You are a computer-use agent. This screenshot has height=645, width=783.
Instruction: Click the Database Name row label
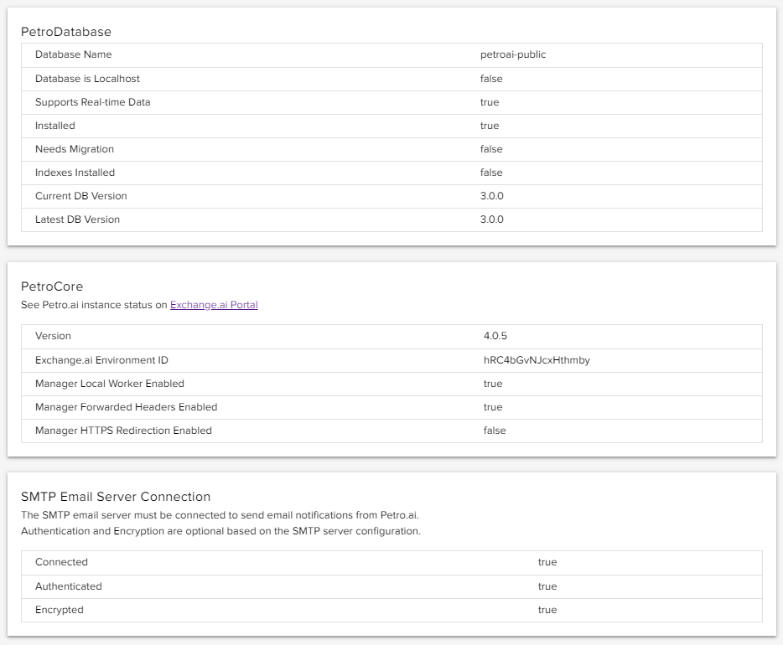tap(73, 54)
